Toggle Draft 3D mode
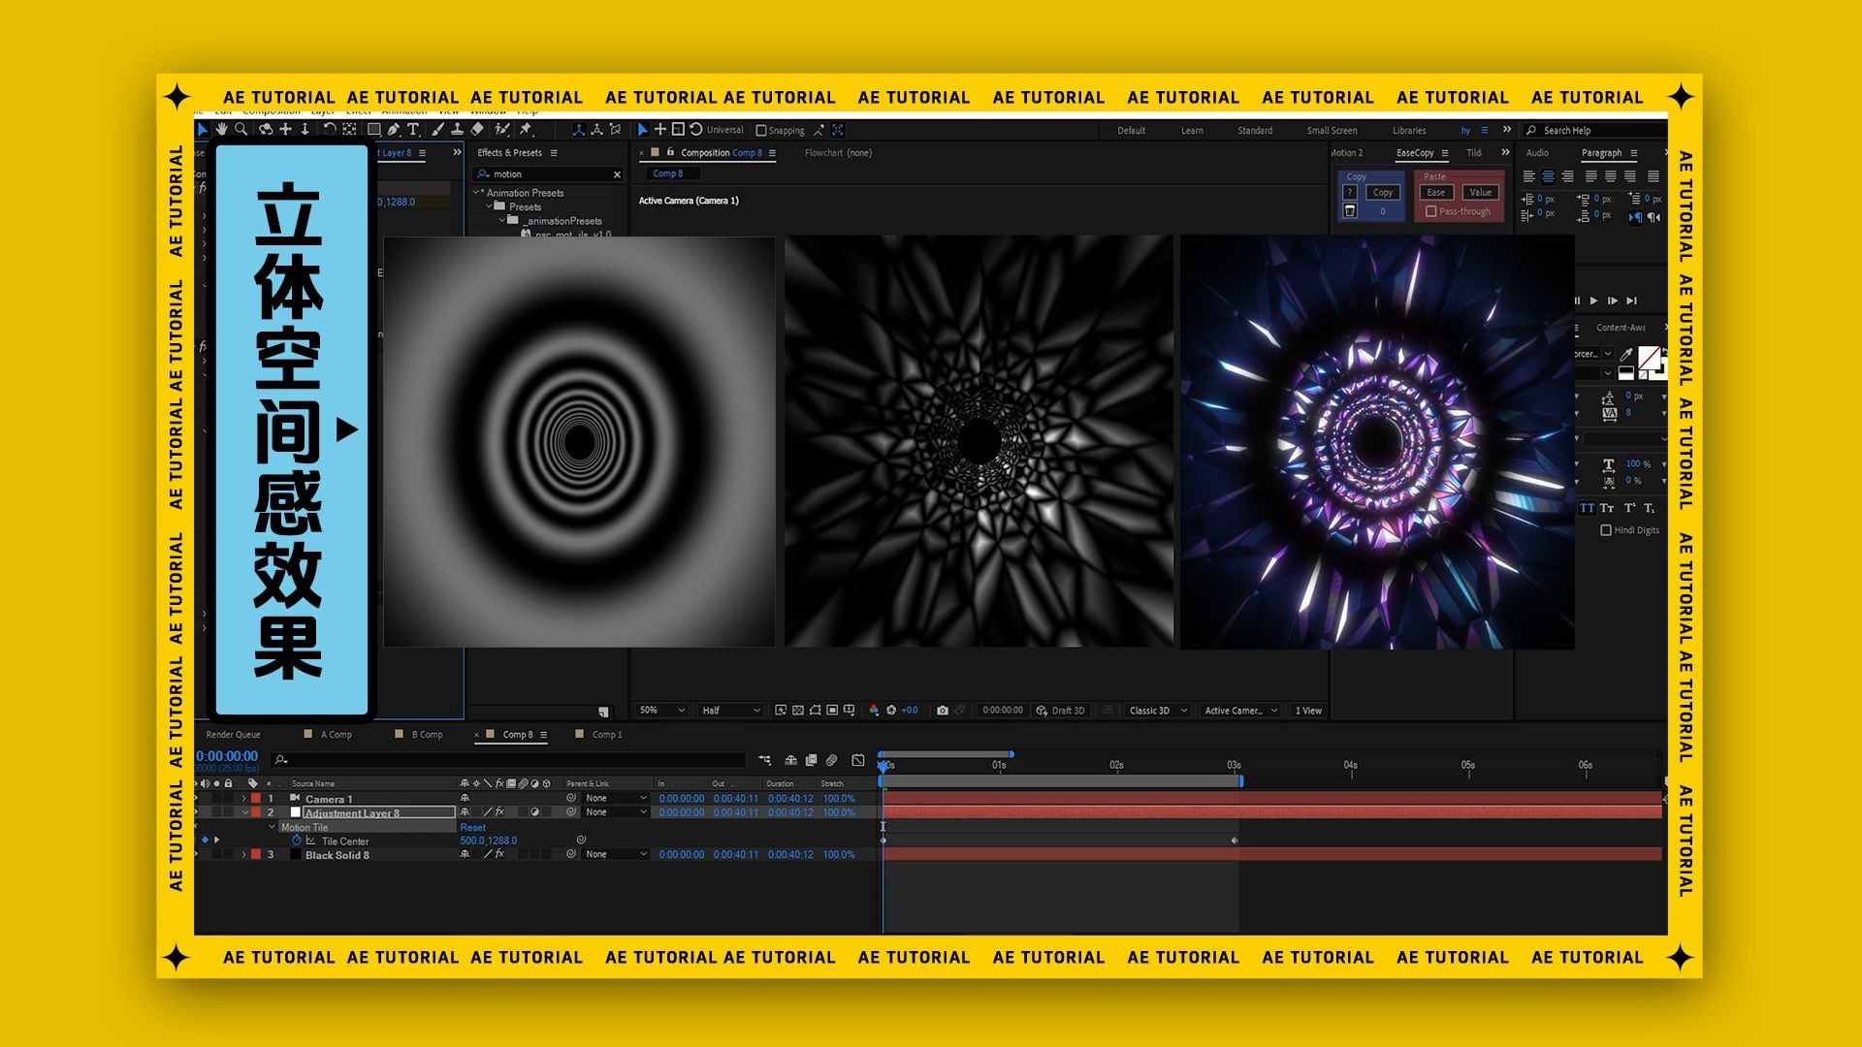1862x1047 pixels. click(1060, 711)
